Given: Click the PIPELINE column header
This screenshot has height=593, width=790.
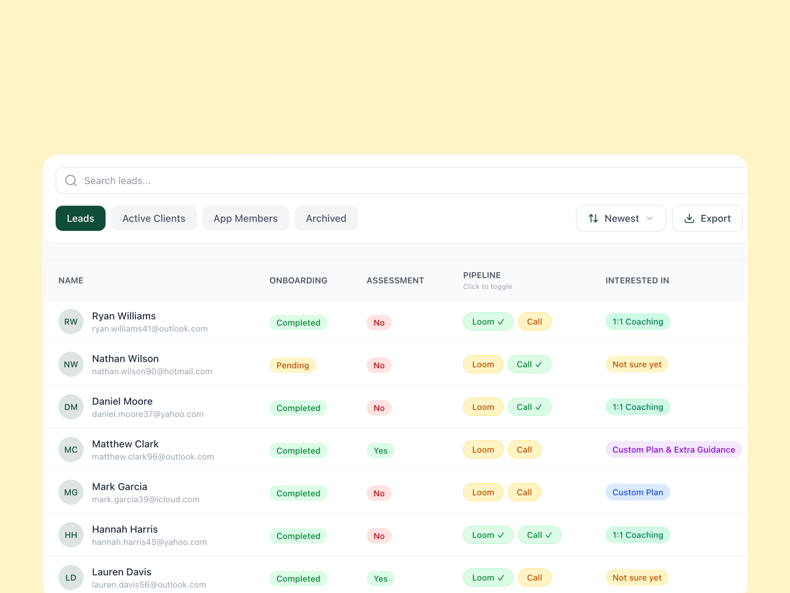Looking at the screenshot, I should (x=482, y=275).
